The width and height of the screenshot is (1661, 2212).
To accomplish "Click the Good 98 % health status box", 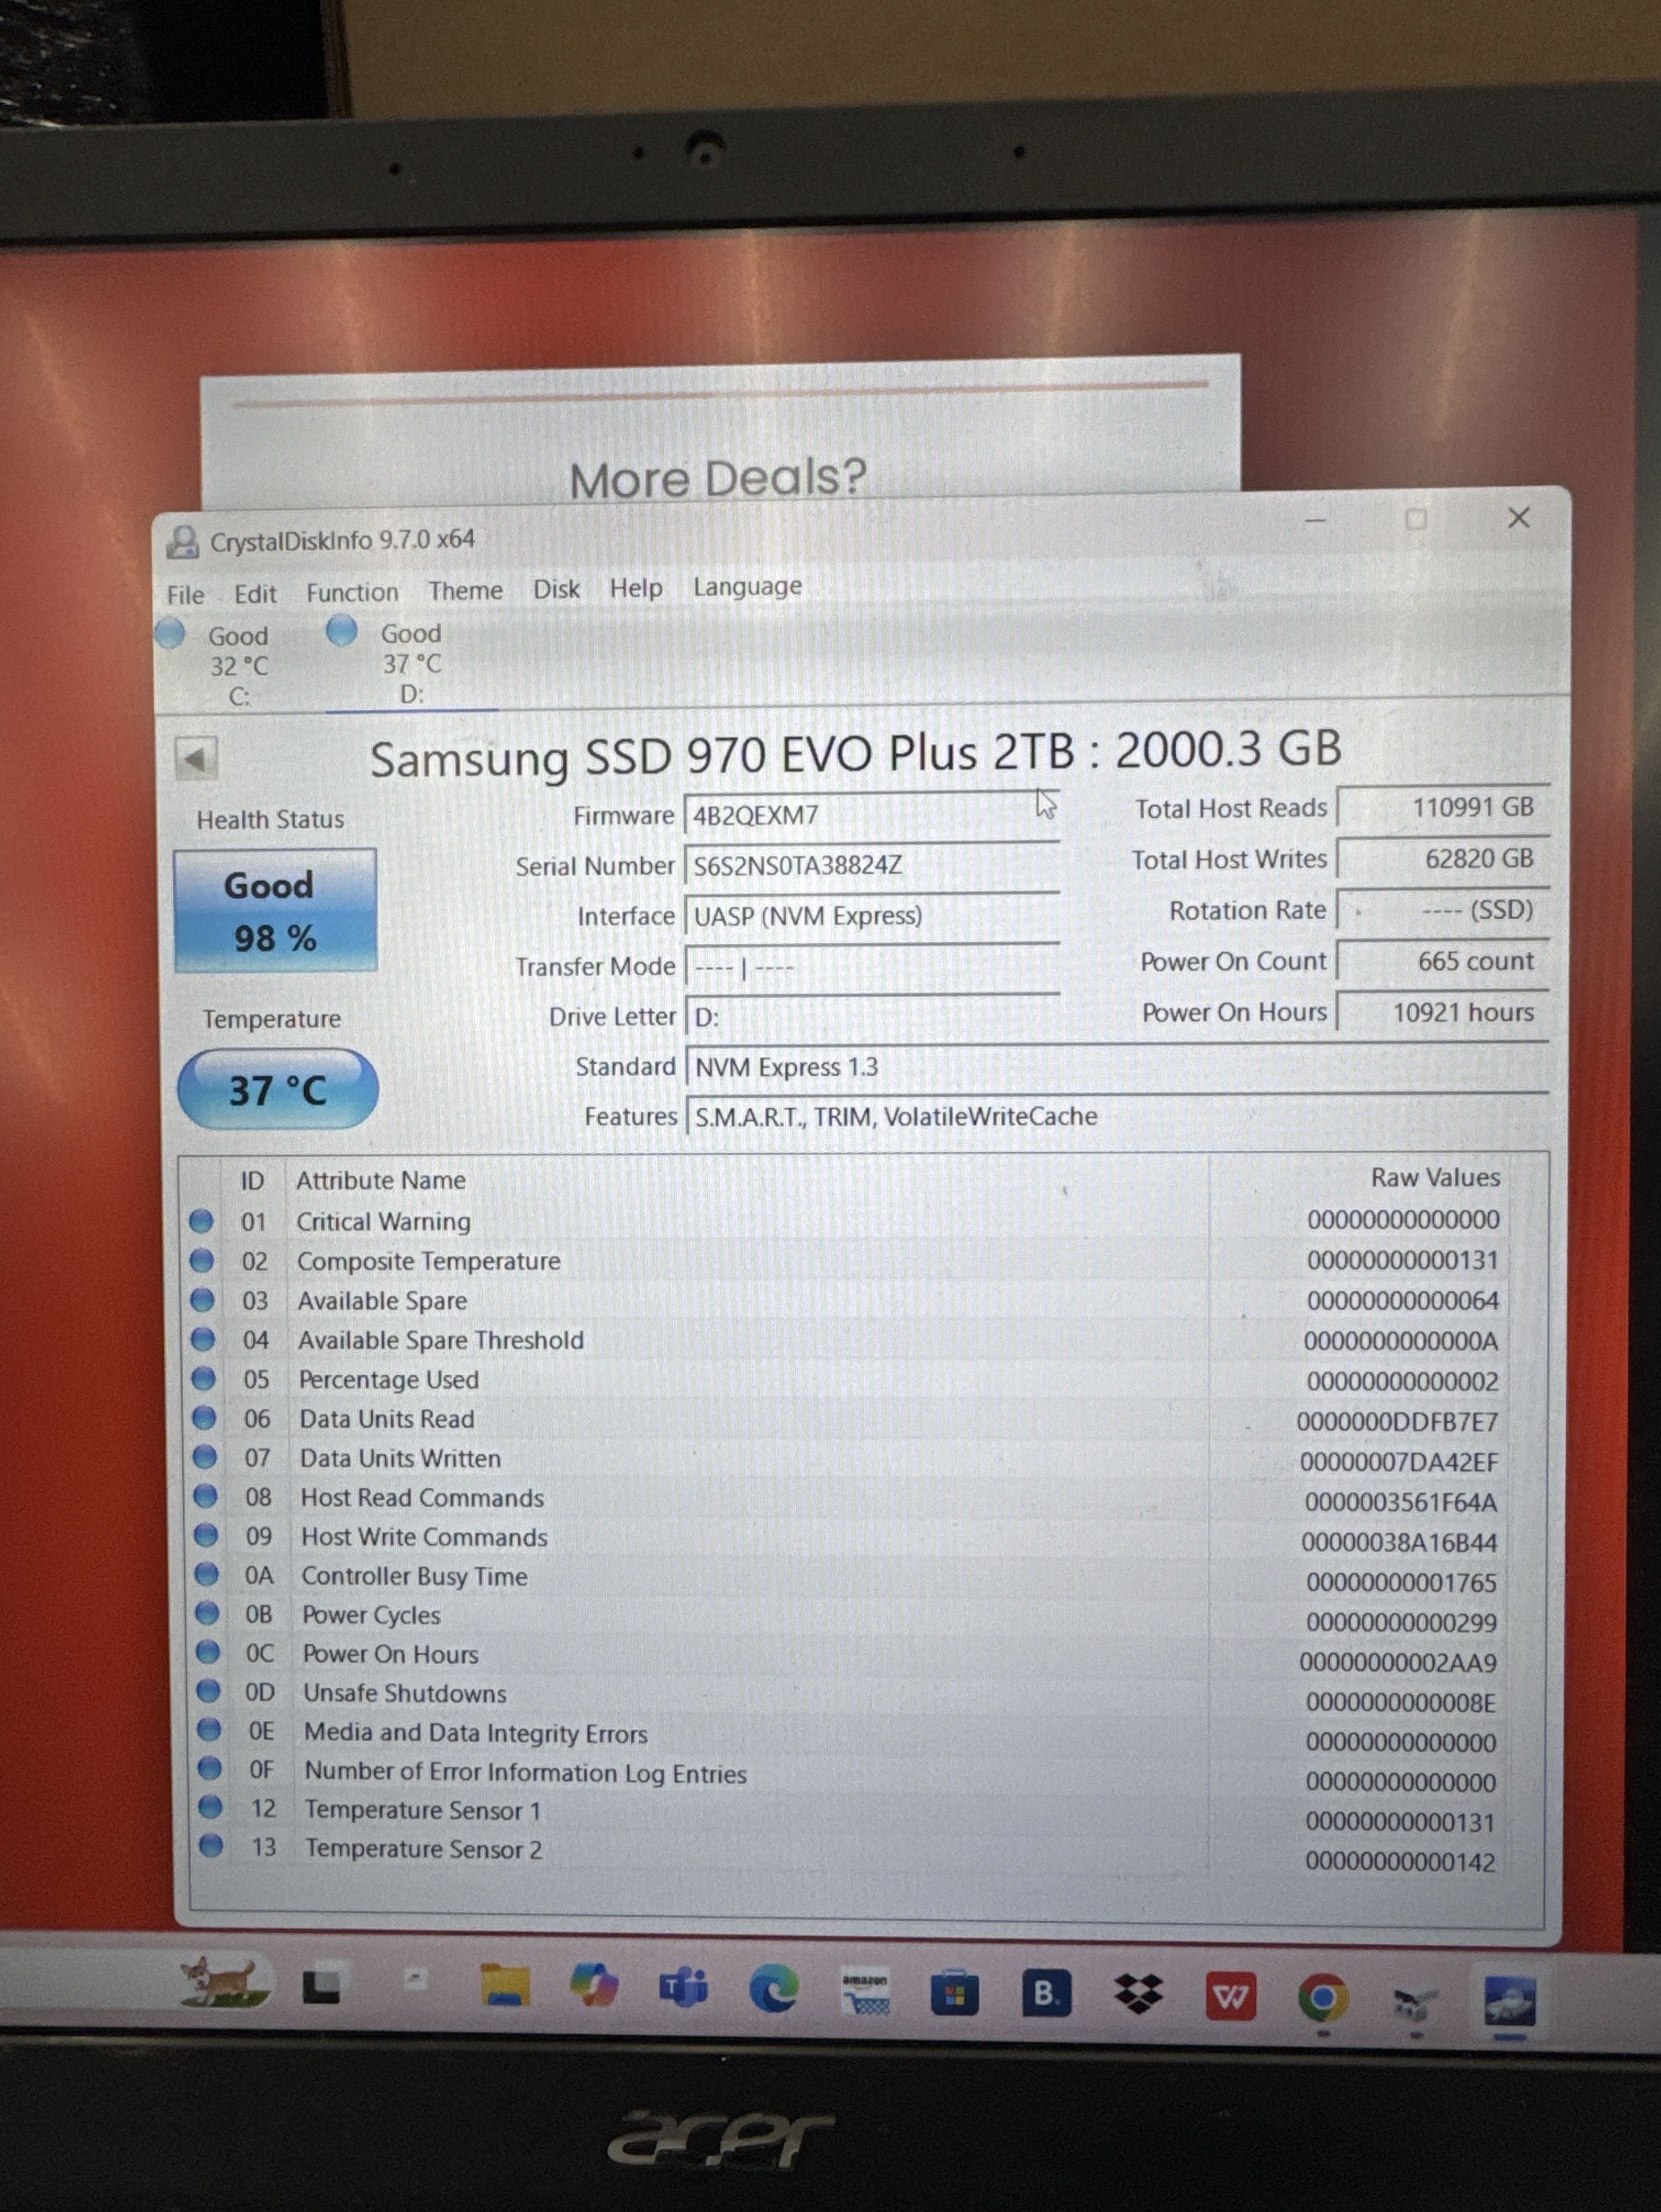I will click(275, 910).
